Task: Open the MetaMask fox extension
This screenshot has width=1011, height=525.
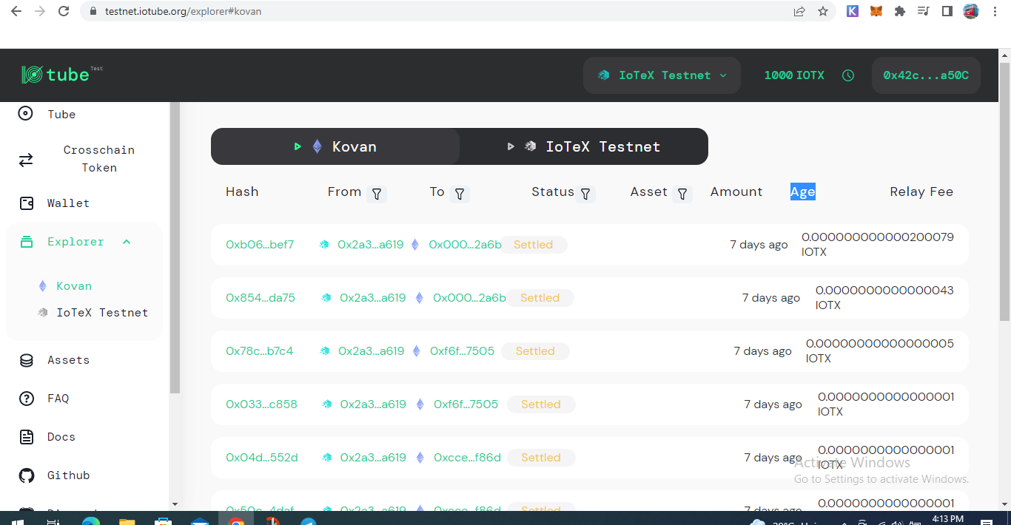Action: pyautogui.click(x=876, y=11)
